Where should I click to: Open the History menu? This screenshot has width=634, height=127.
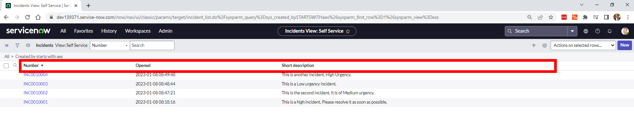[109, 31]
